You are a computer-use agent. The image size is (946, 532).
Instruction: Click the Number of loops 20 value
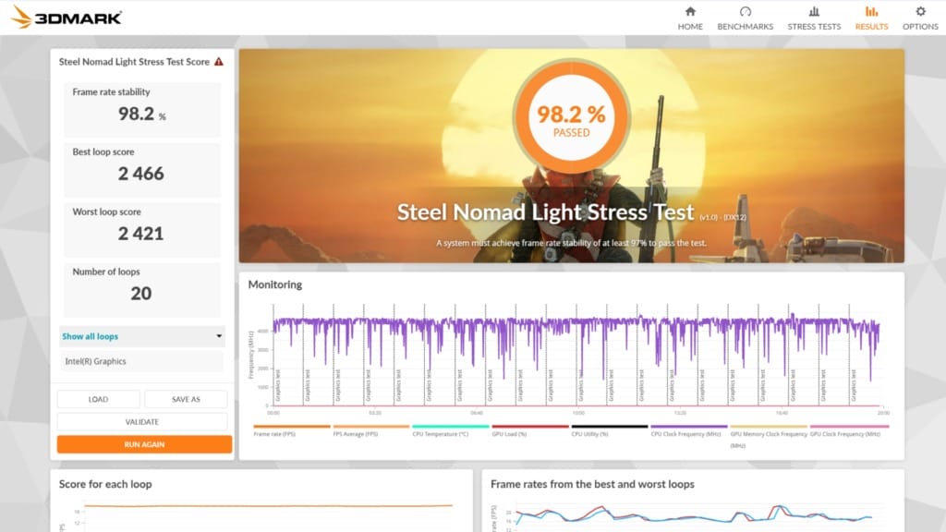(x=141, y=293)
